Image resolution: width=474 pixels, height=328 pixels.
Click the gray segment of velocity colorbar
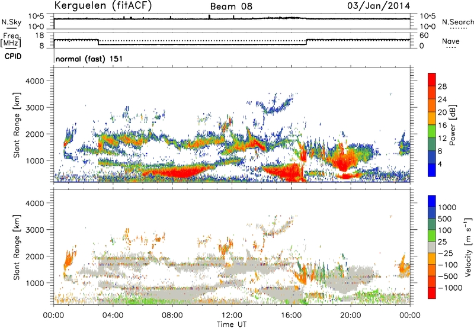tap(432, 247)
